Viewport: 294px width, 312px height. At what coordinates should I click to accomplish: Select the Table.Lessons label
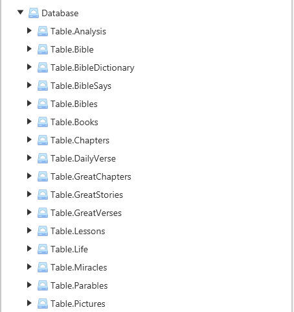tap(78, 231)
